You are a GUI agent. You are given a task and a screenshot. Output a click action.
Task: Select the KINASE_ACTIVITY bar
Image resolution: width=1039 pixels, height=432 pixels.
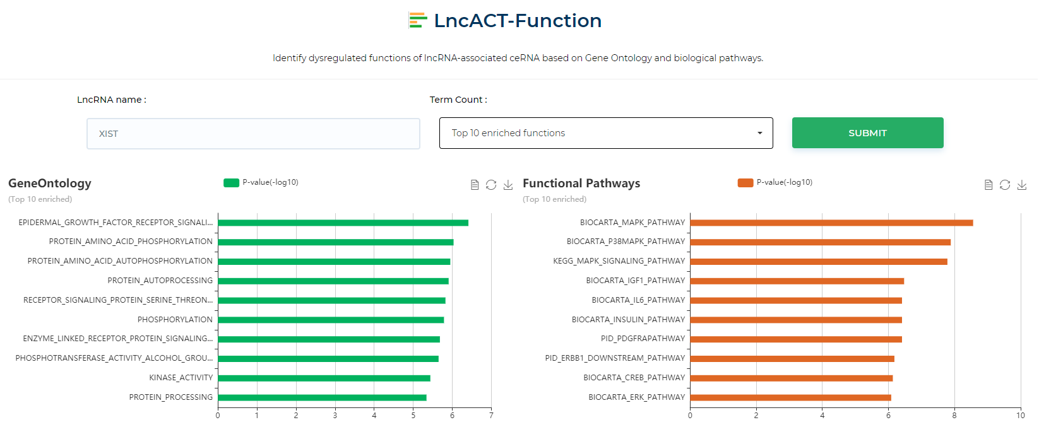pyautogui.click(x=324, y=378)
